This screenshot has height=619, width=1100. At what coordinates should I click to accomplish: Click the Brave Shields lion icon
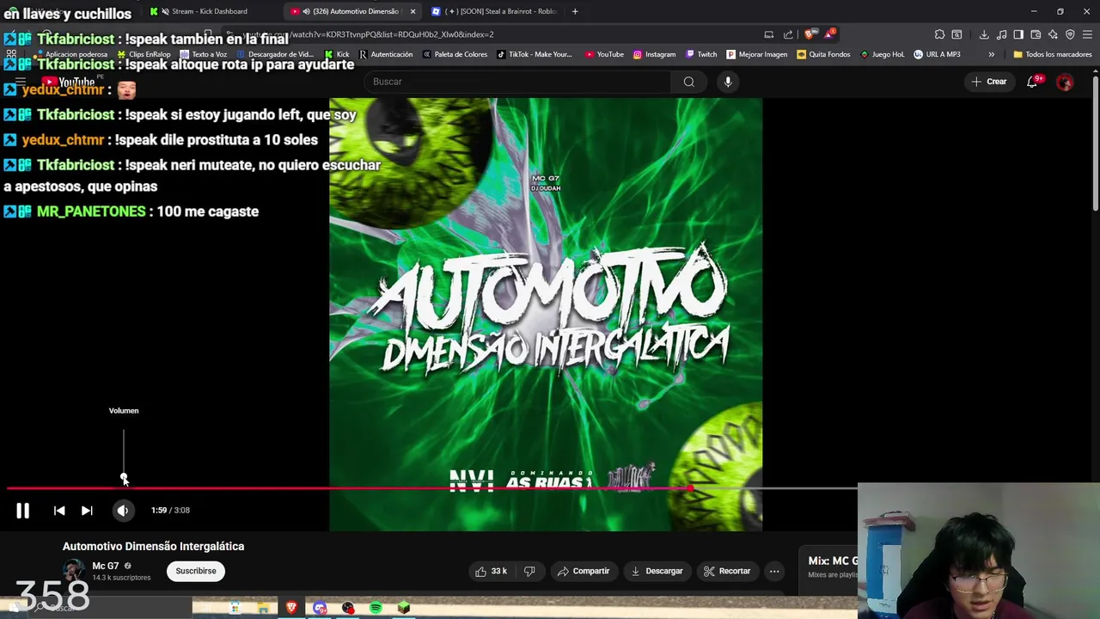pos(810,34)
